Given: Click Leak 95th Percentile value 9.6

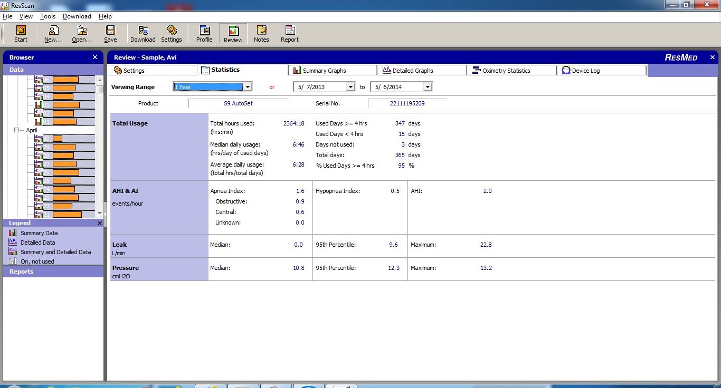Looking at the screenshot, I should [x=394, y=245].
